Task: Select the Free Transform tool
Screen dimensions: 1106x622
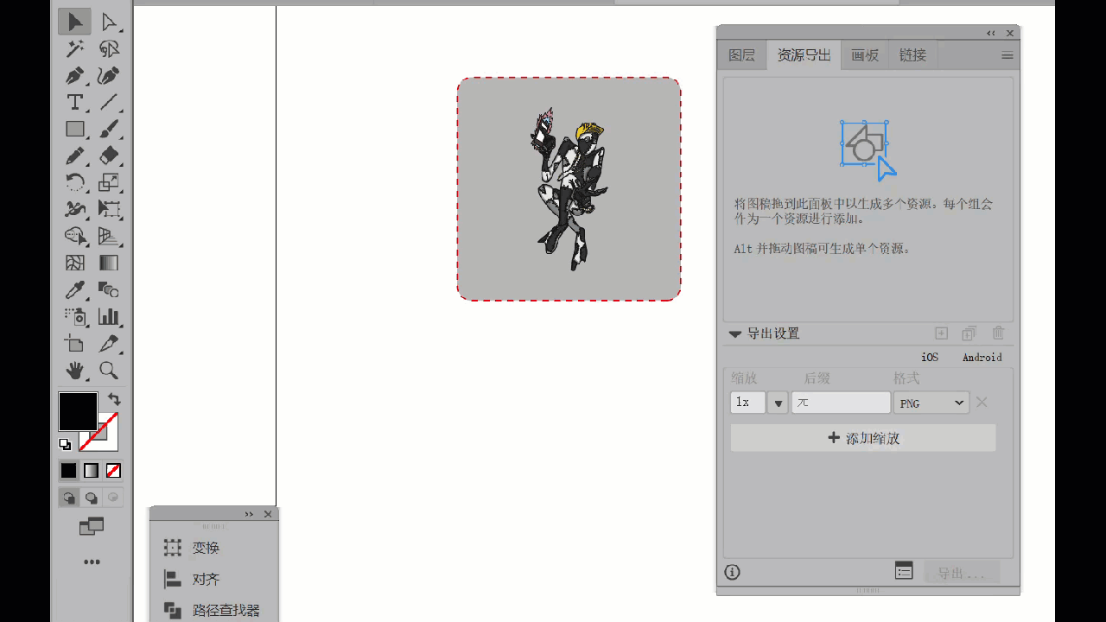Action: coord(108,209)
